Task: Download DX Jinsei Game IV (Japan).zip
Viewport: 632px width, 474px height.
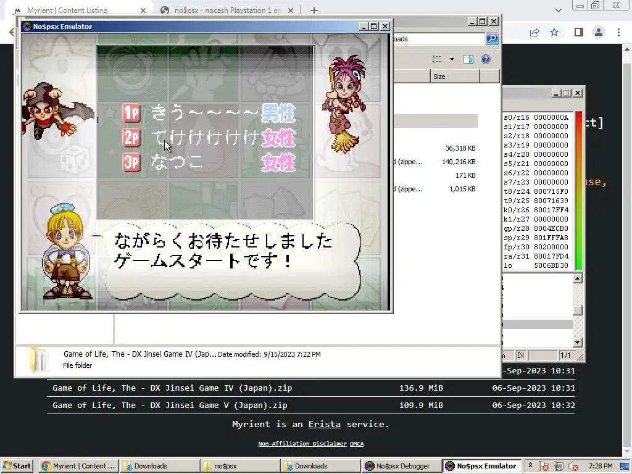Action: [172, 388]
